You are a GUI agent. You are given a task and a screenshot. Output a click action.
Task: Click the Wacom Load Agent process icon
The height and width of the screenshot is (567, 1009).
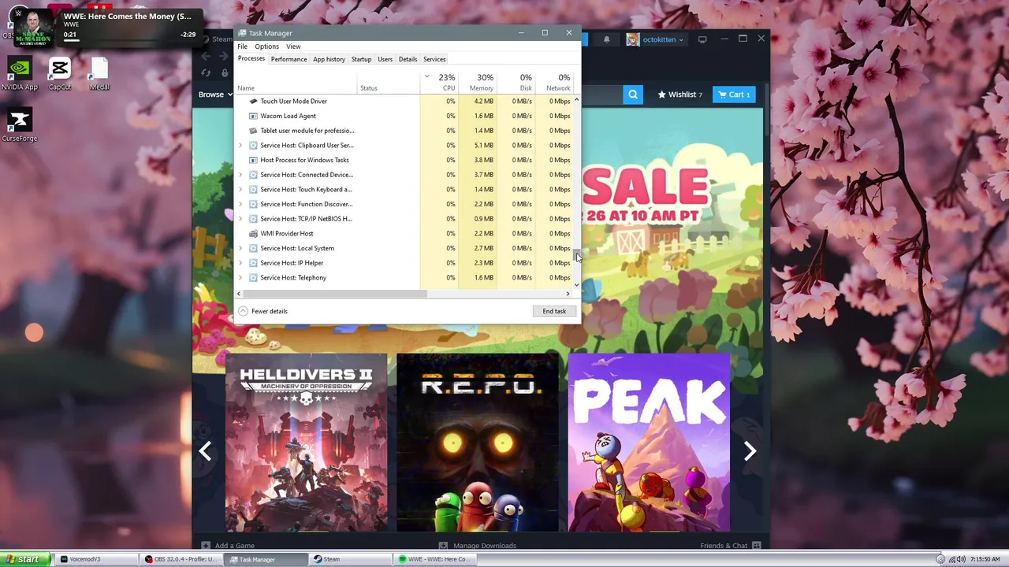(253, 116)
